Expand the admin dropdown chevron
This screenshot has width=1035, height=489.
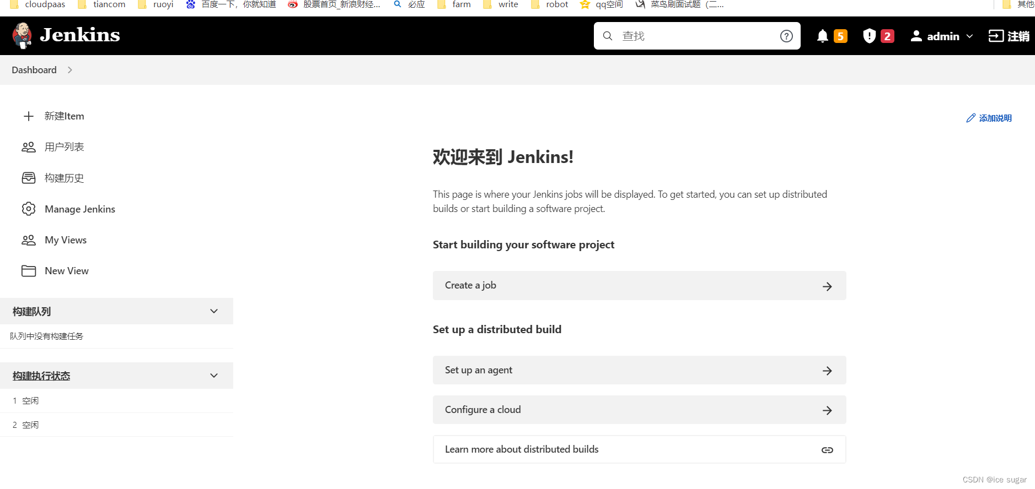969,36
